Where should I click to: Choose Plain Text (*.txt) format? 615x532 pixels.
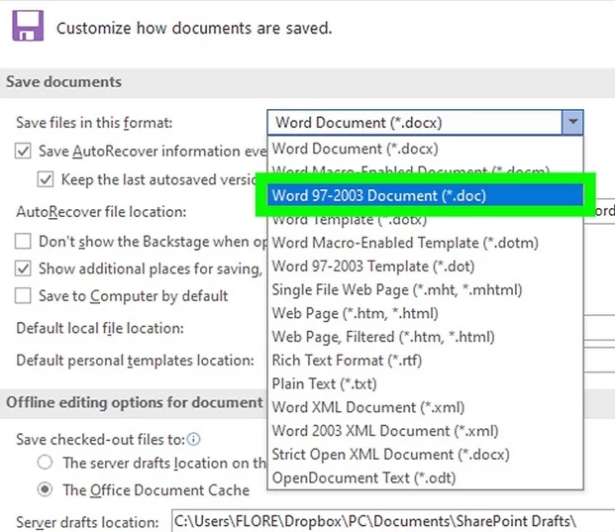pos(425,383)
